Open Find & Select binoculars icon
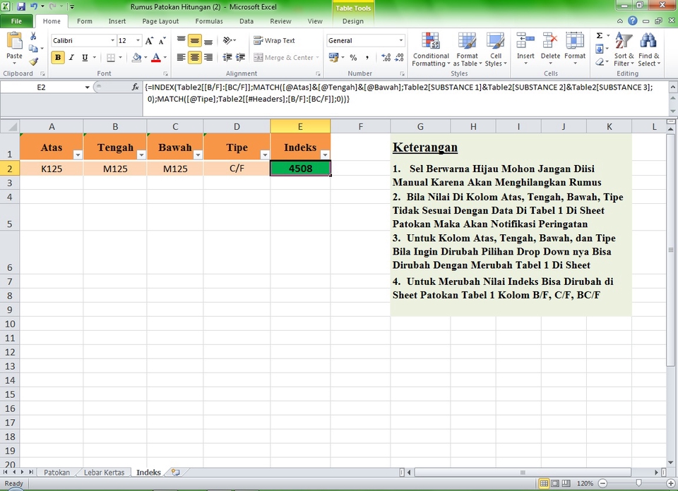The image size is (678, 491). point(648,41)
